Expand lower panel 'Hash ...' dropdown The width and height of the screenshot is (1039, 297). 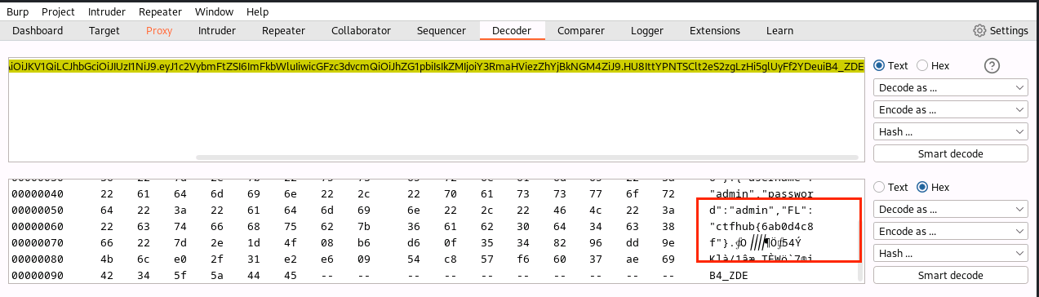click(x=950, y=253)
